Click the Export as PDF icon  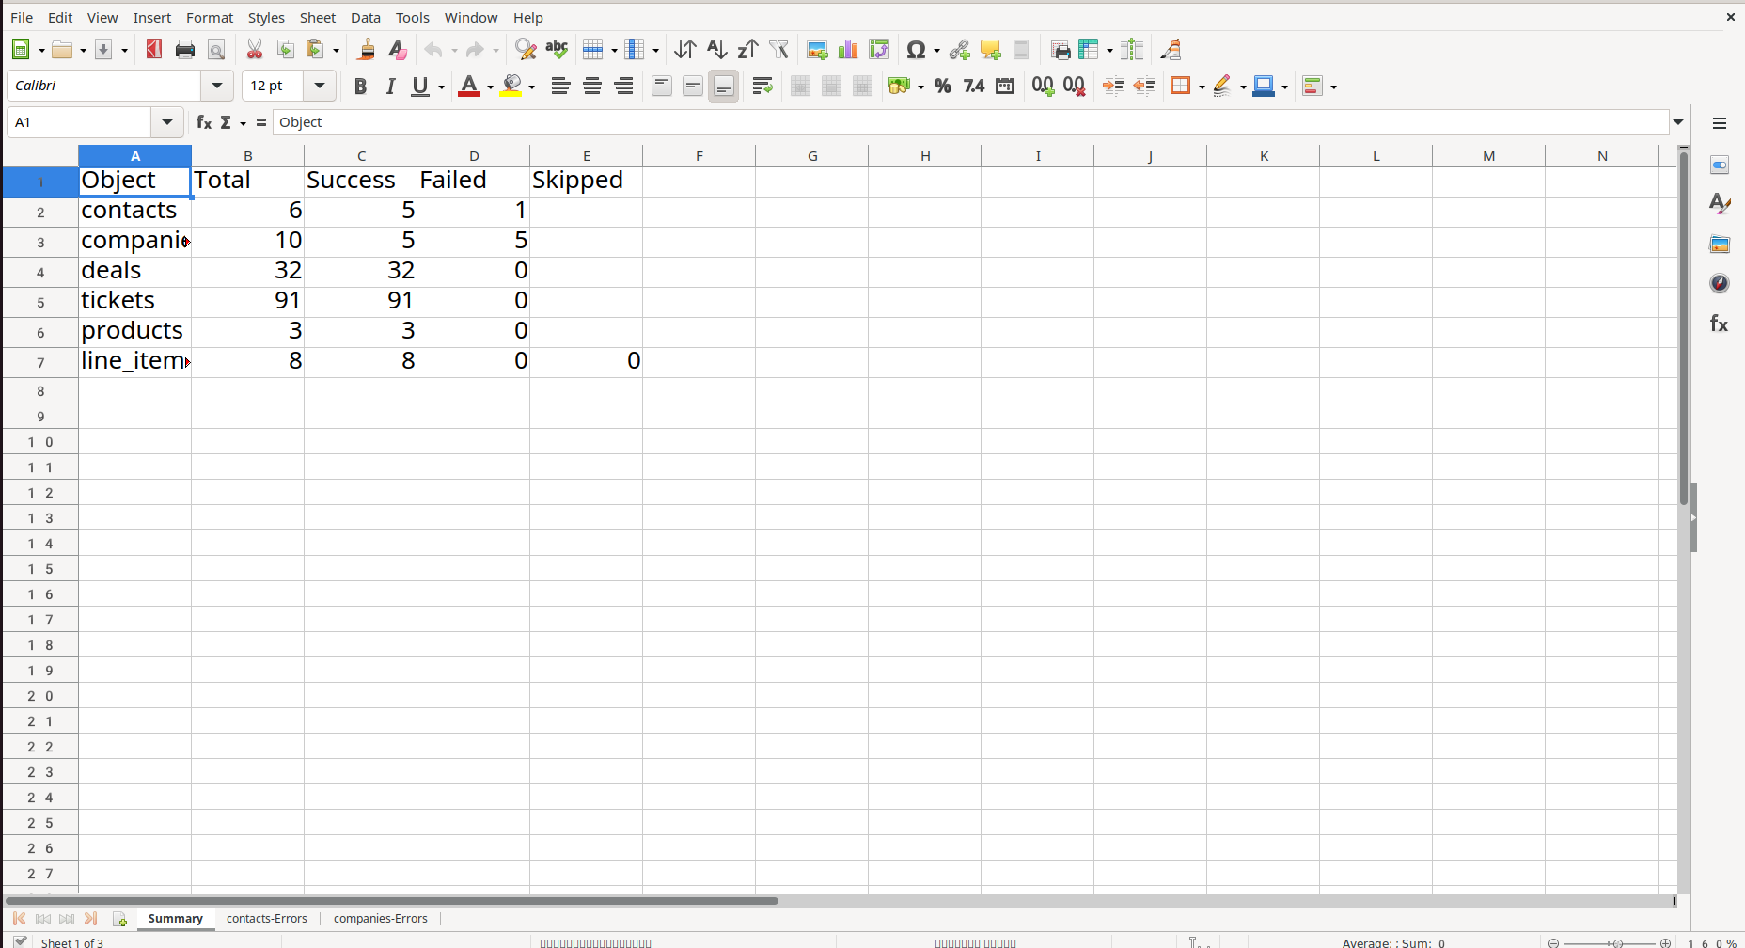pos(154,50)
